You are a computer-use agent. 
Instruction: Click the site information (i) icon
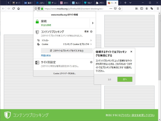[x=36, y=8]
